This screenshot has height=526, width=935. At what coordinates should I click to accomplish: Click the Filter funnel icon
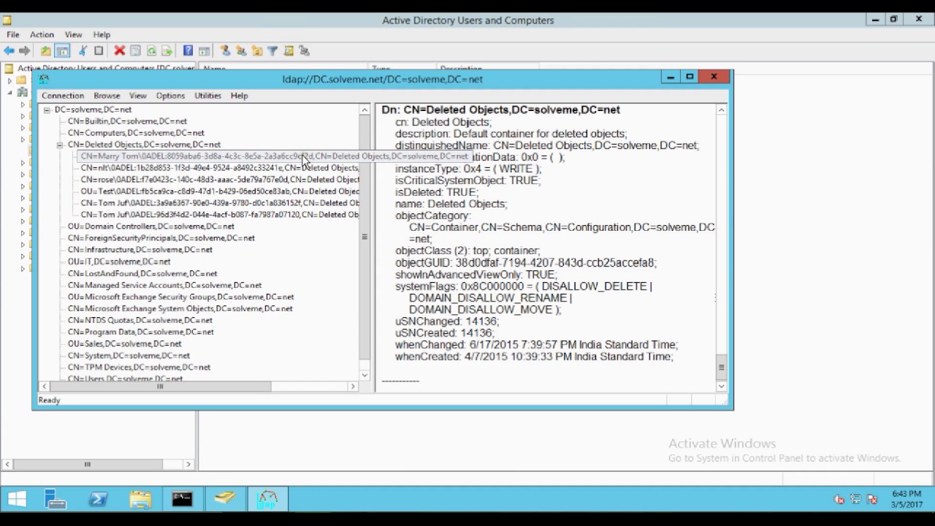pyautogui.click(x=272, y=50)
